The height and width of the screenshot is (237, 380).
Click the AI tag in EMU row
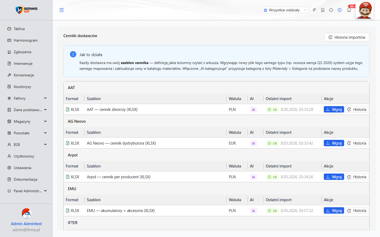tap(253, 211)
